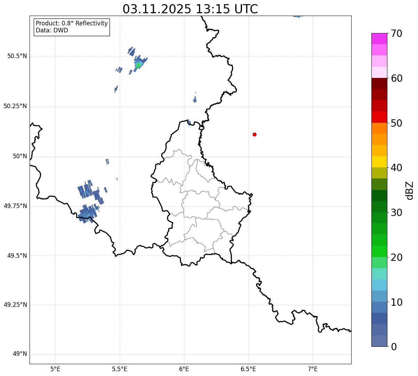Viewport: 418px width, 376px height.
Task: Click the dark maroon colorbar segment below 60
Action: (x=379, y=83)
